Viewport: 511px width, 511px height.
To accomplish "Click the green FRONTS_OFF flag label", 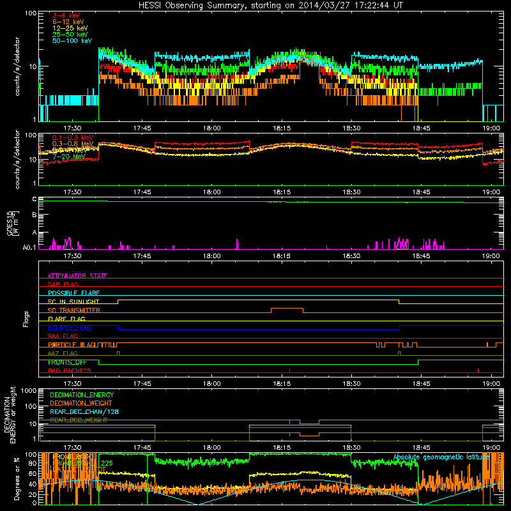I will [67, 362].
